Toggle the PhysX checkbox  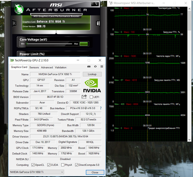coord(63,165)
